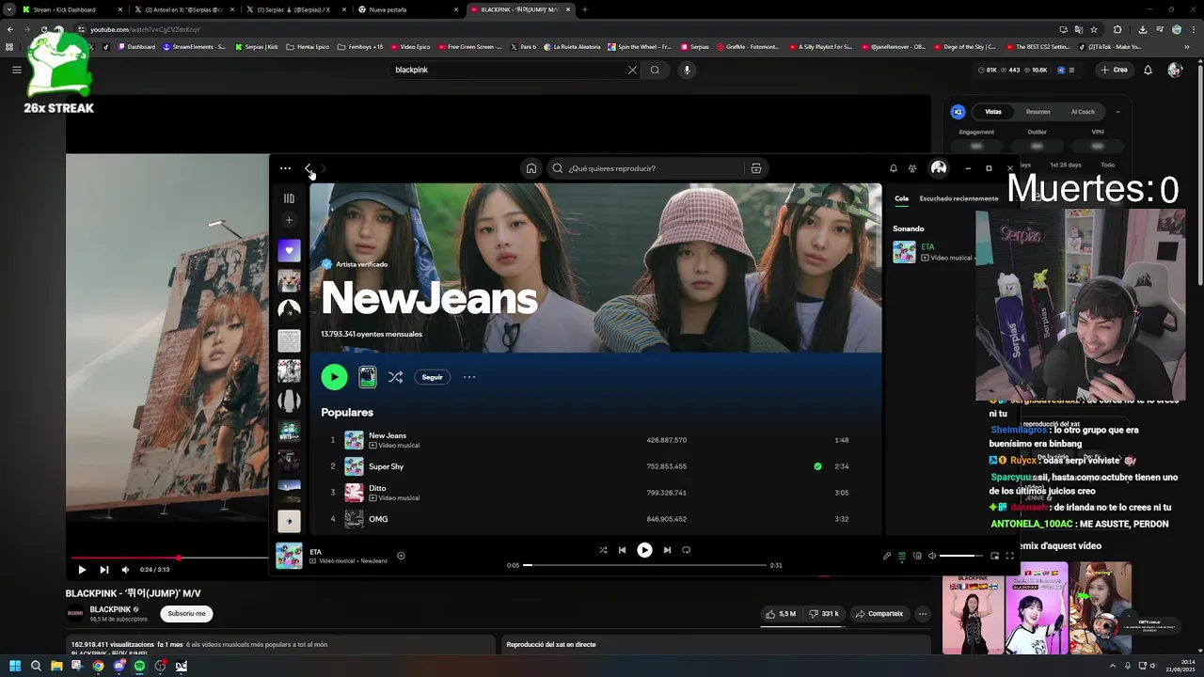Subscribe to BLACKPINK channel
The image size is (1204, 677).
(186, 614)
